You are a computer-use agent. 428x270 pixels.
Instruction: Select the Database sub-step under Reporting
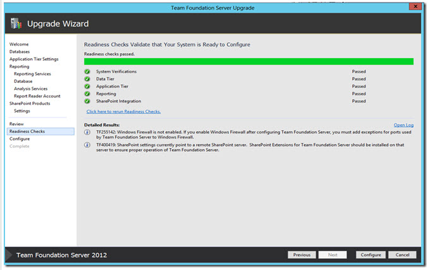pyautogui.click(x=23, y=81)
